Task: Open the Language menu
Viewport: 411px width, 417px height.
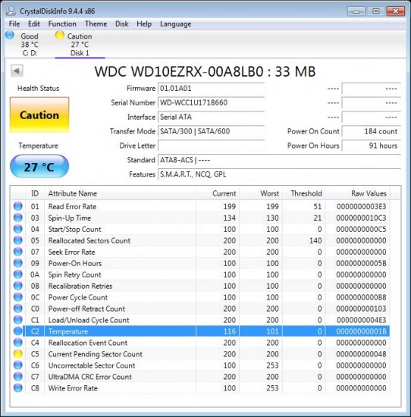Action: click(176, 24)
